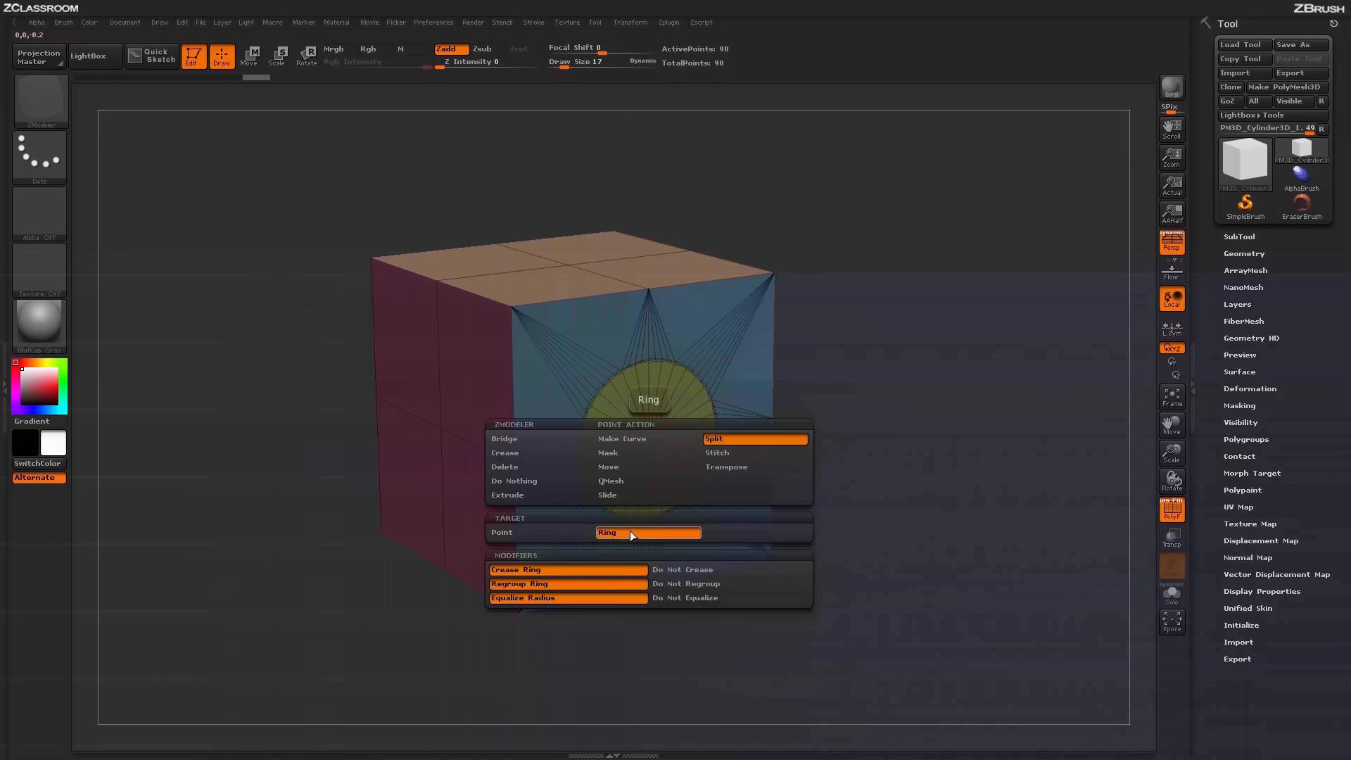
Task: Click the Edit mode icon
Action: pyautogui.click(x=194, y=56)
